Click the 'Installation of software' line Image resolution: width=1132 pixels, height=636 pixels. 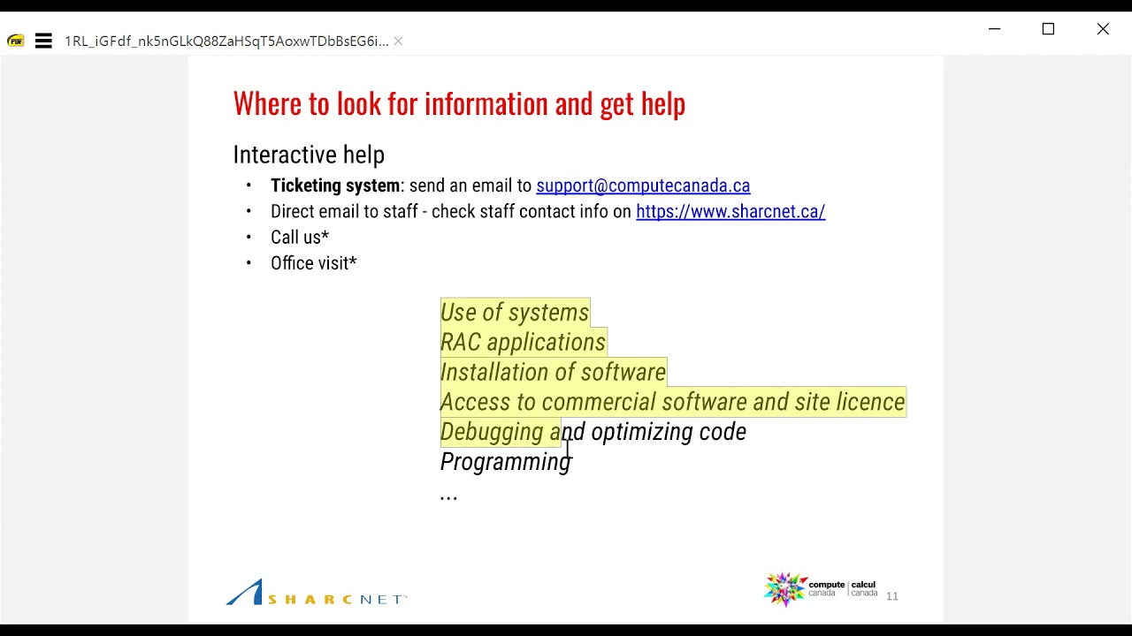[553, 373]
